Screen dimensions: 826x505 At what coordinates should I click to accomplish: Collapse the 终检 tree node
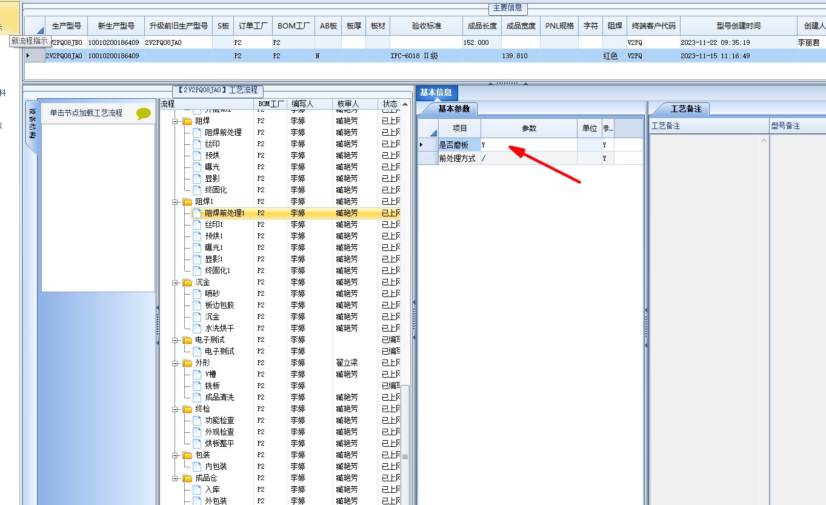176,409
